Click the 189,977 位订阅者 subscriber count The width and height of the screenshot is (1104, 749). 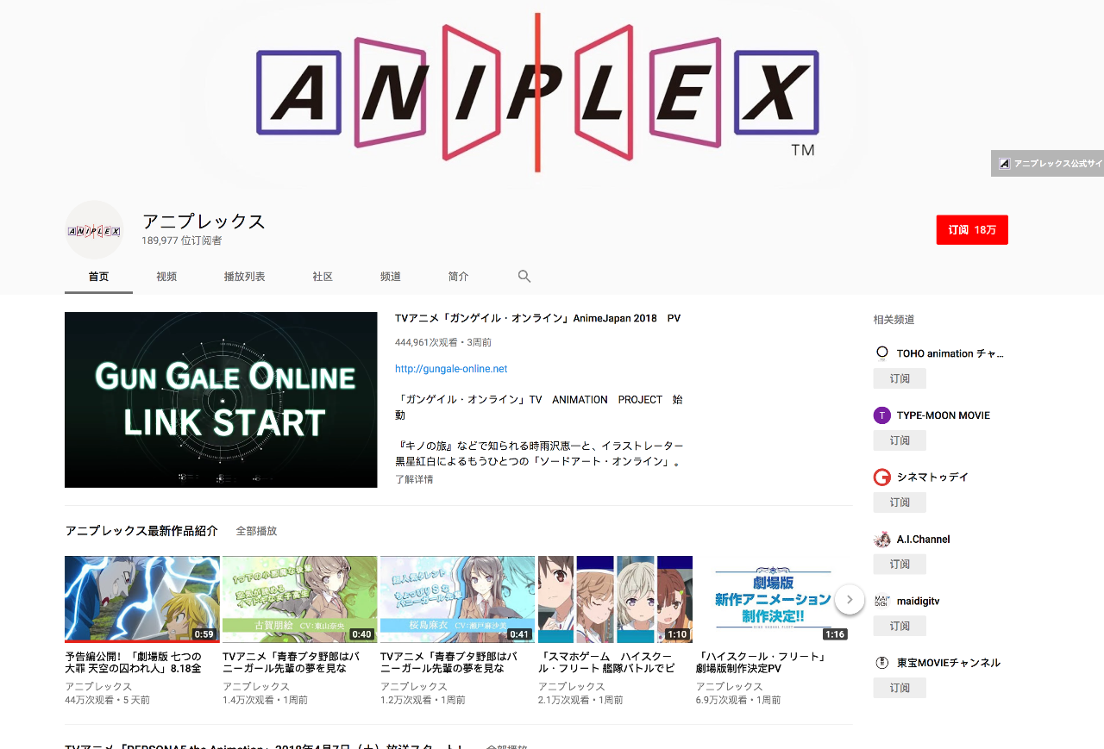pos(182,240)
